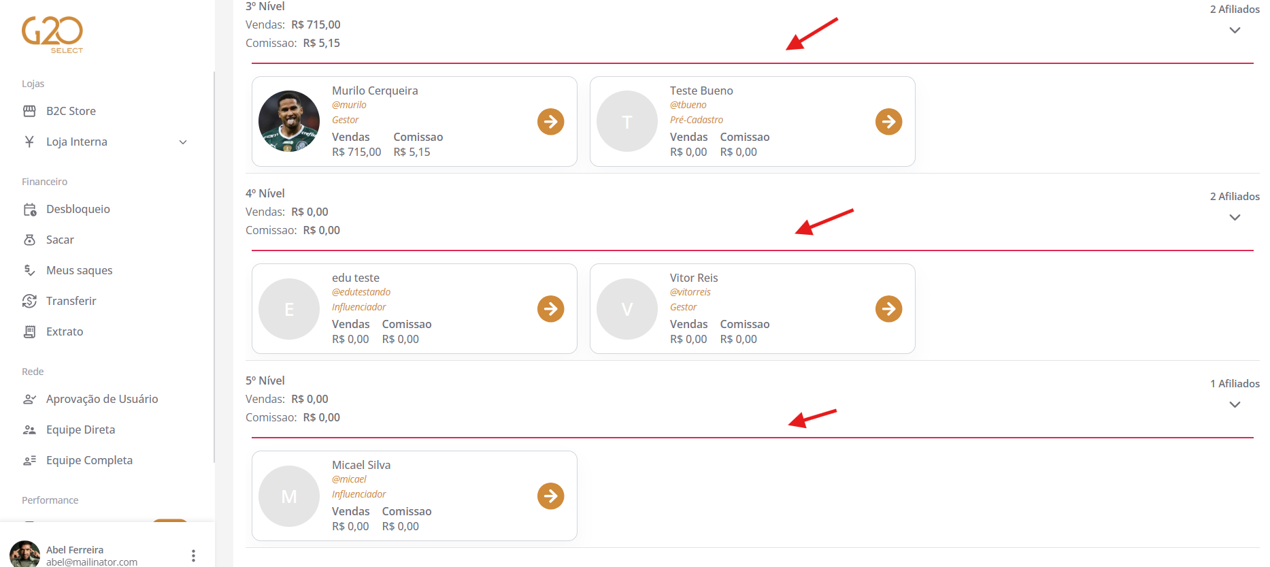Click Murilo Cerqueira's profile photo
This screenshot has width=1270, height=567.
289,121
